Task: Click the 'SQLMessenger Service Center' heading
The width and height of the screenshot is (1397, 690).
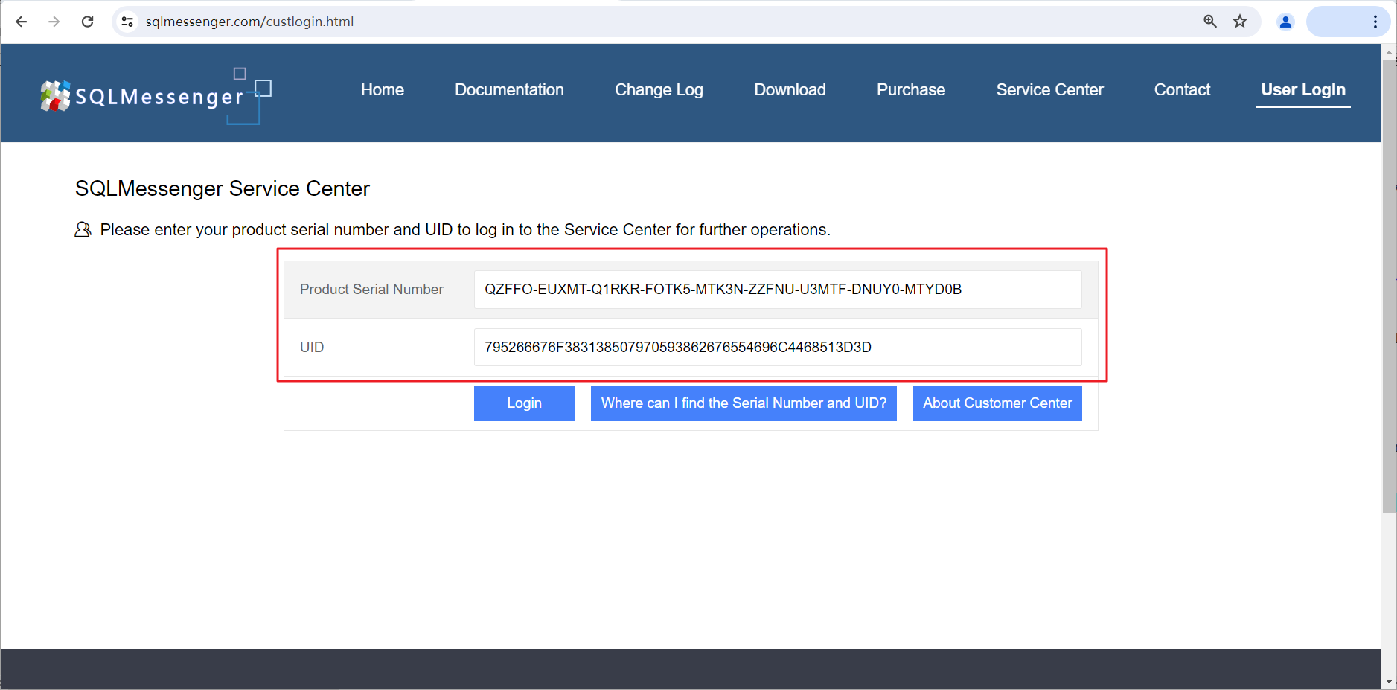Action: tap(223, 188)
